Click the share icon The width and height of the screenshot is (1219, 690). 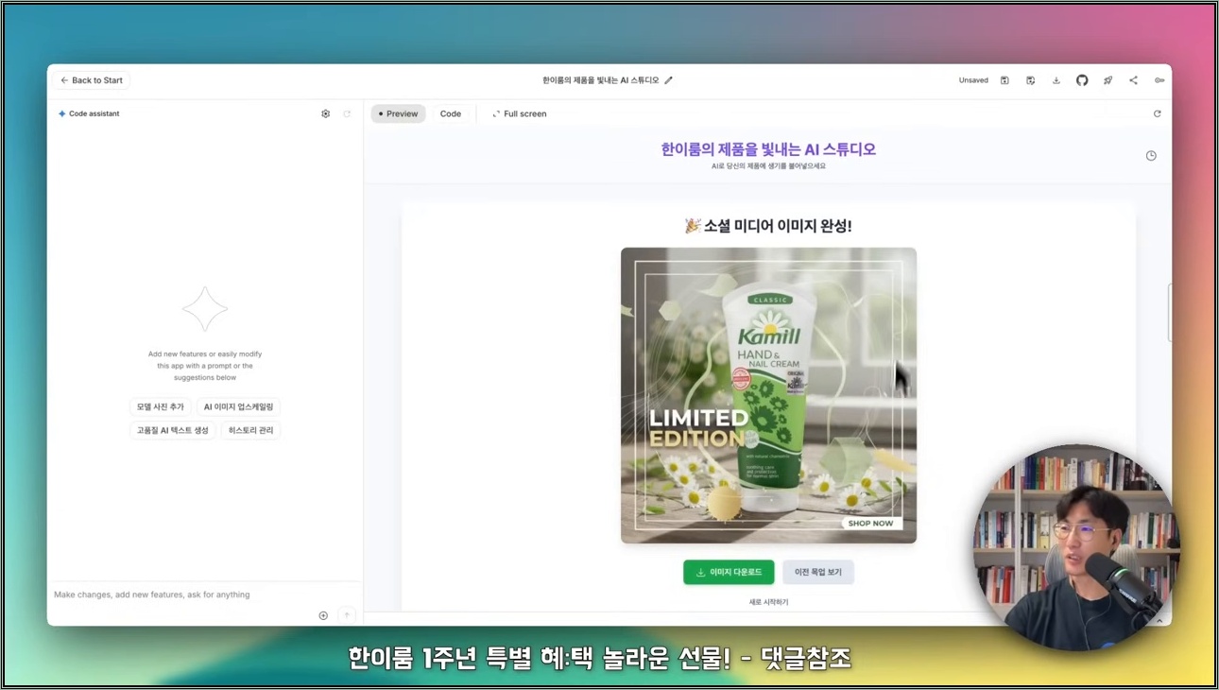pyautogui.click(x=1133, y=80)
